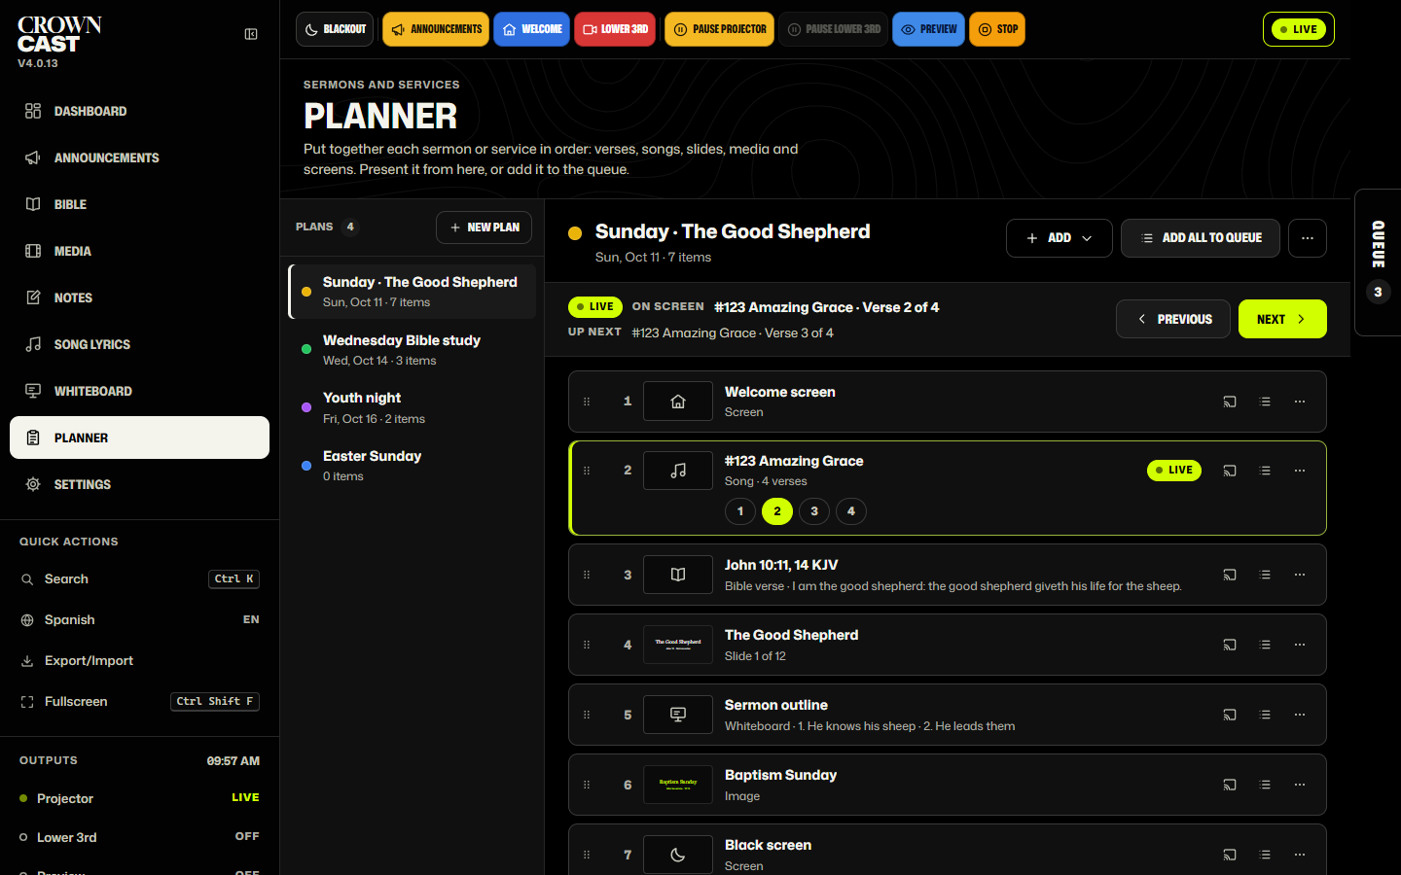Click the moon icon of Black screen item
Image resolution: width=1401 pixels, height=875 pixels.
(x=678, y=855)
